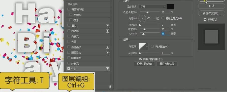Open the 等高线 contour picker arrow
Screen dimensions: 227x92
coord(147,46)
